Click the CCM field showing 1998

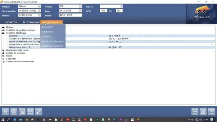tap(103, 11)
